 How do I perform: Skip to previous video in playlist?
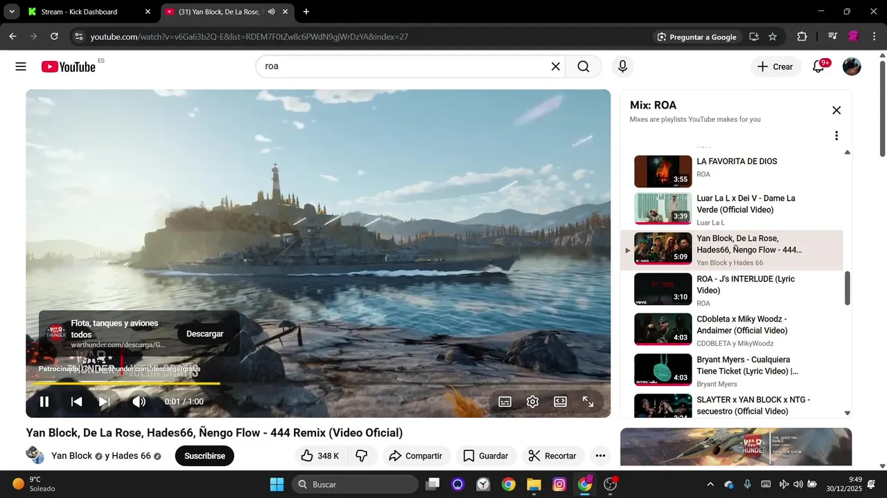pyautogui.click(x=77, y=401)
